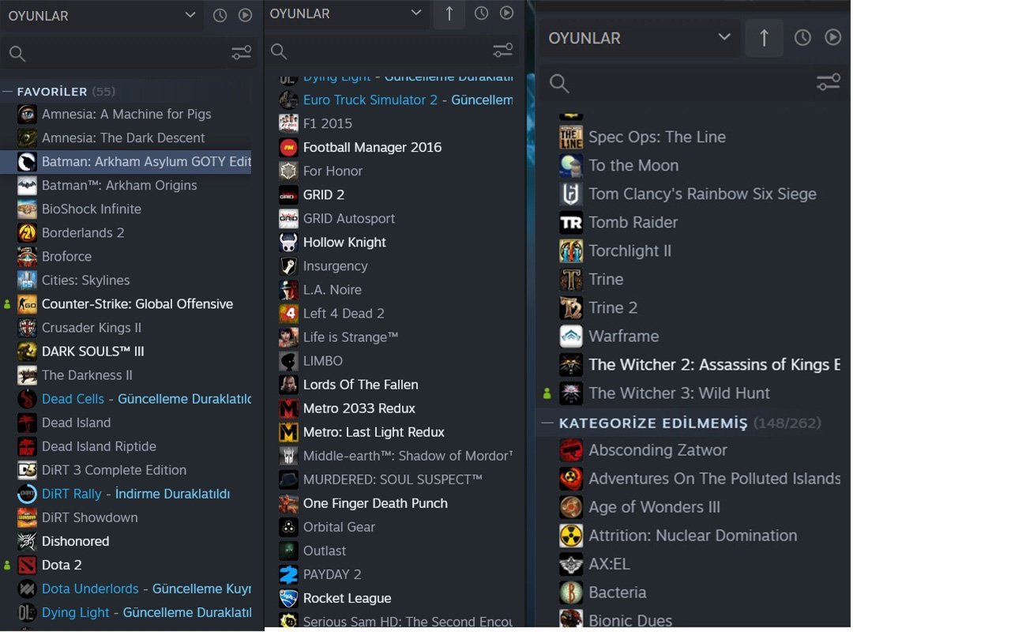Open the OYUNLAR dropdown in the middle panel
Screen dimensions: 1011x632
(x=347, y=13)
